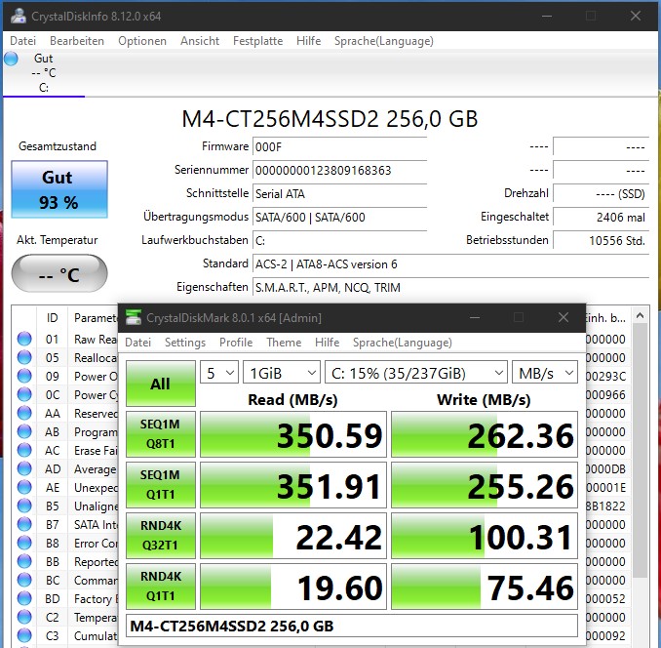
Task: Open Datei menu in CrystalDiskMark
Action: [x=137, y=343]
